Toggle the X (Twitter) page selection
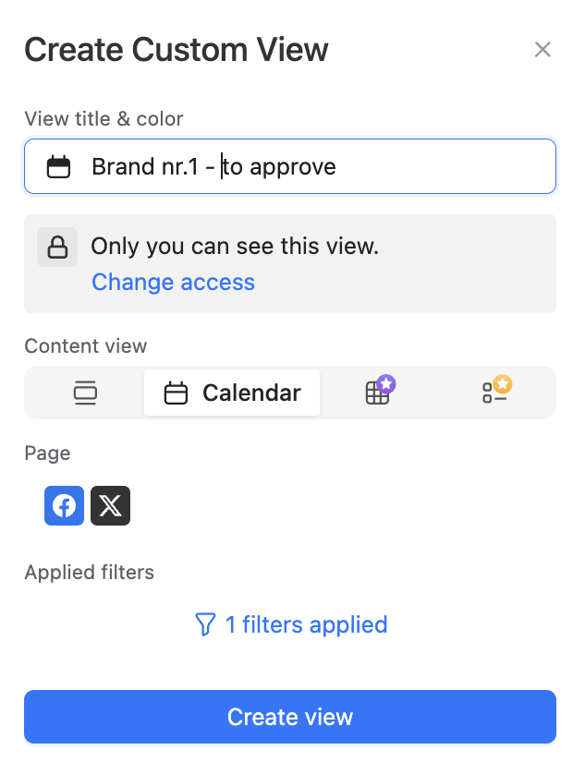 click(x=110, y=505)
